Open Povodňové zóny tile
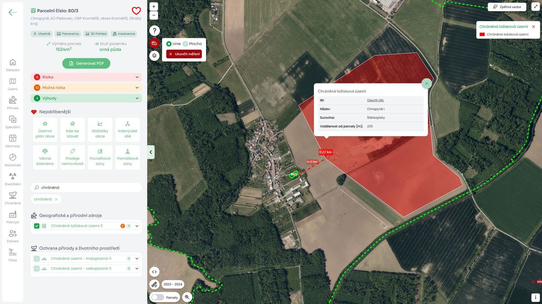The image size is (542, 304). [x=100, y=157]
